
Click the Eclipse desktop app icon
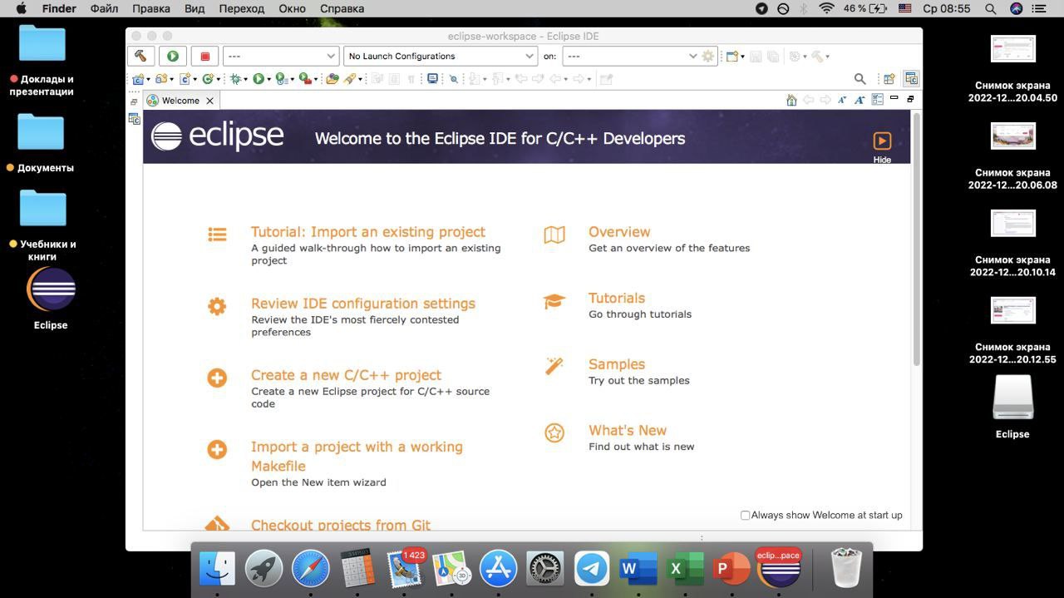pyautogui.click(x=51, y=289)
